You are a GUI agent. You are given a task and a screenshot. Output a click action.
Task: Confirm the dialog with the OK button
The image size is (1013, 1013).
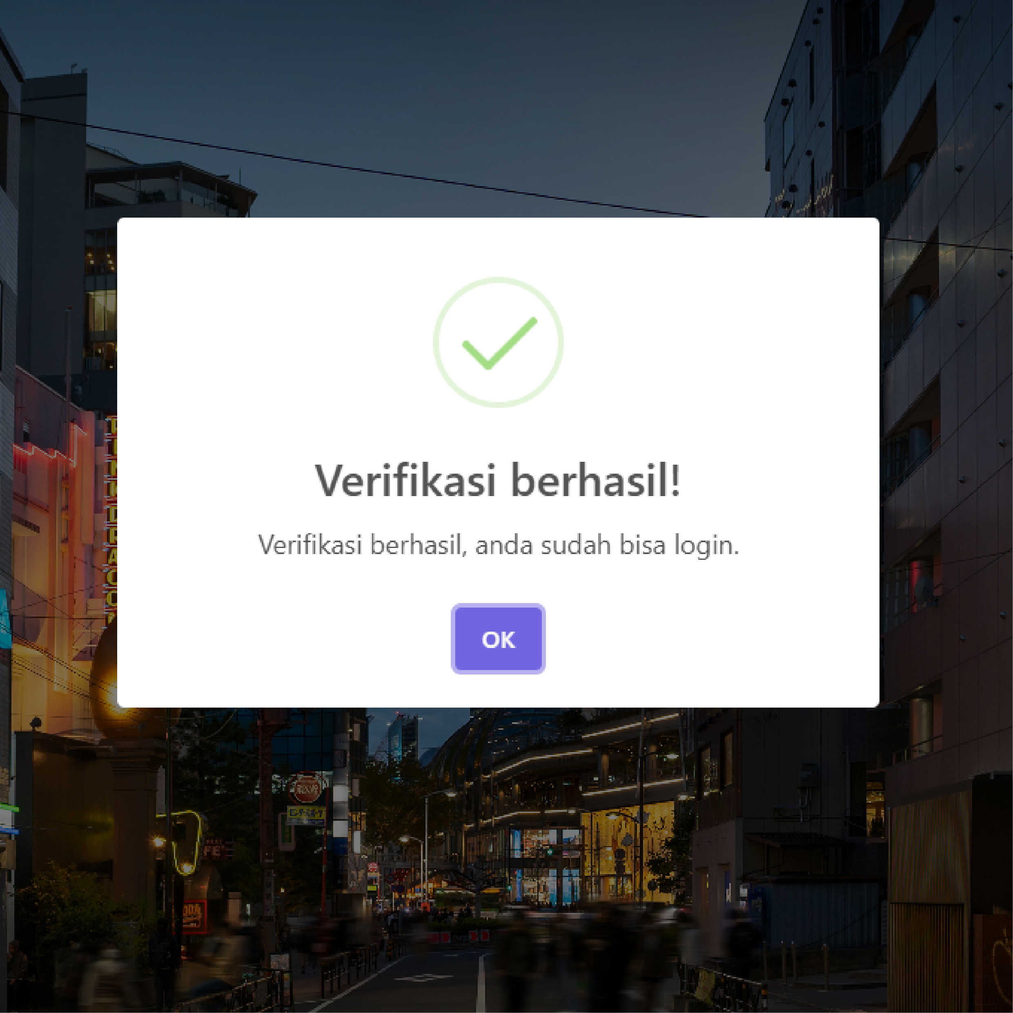point(498,639)
